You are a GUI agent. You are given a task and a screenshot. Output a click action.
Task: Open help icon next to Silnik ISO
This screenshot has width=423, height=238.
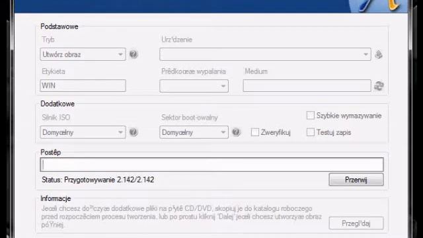tap(134, 132)
